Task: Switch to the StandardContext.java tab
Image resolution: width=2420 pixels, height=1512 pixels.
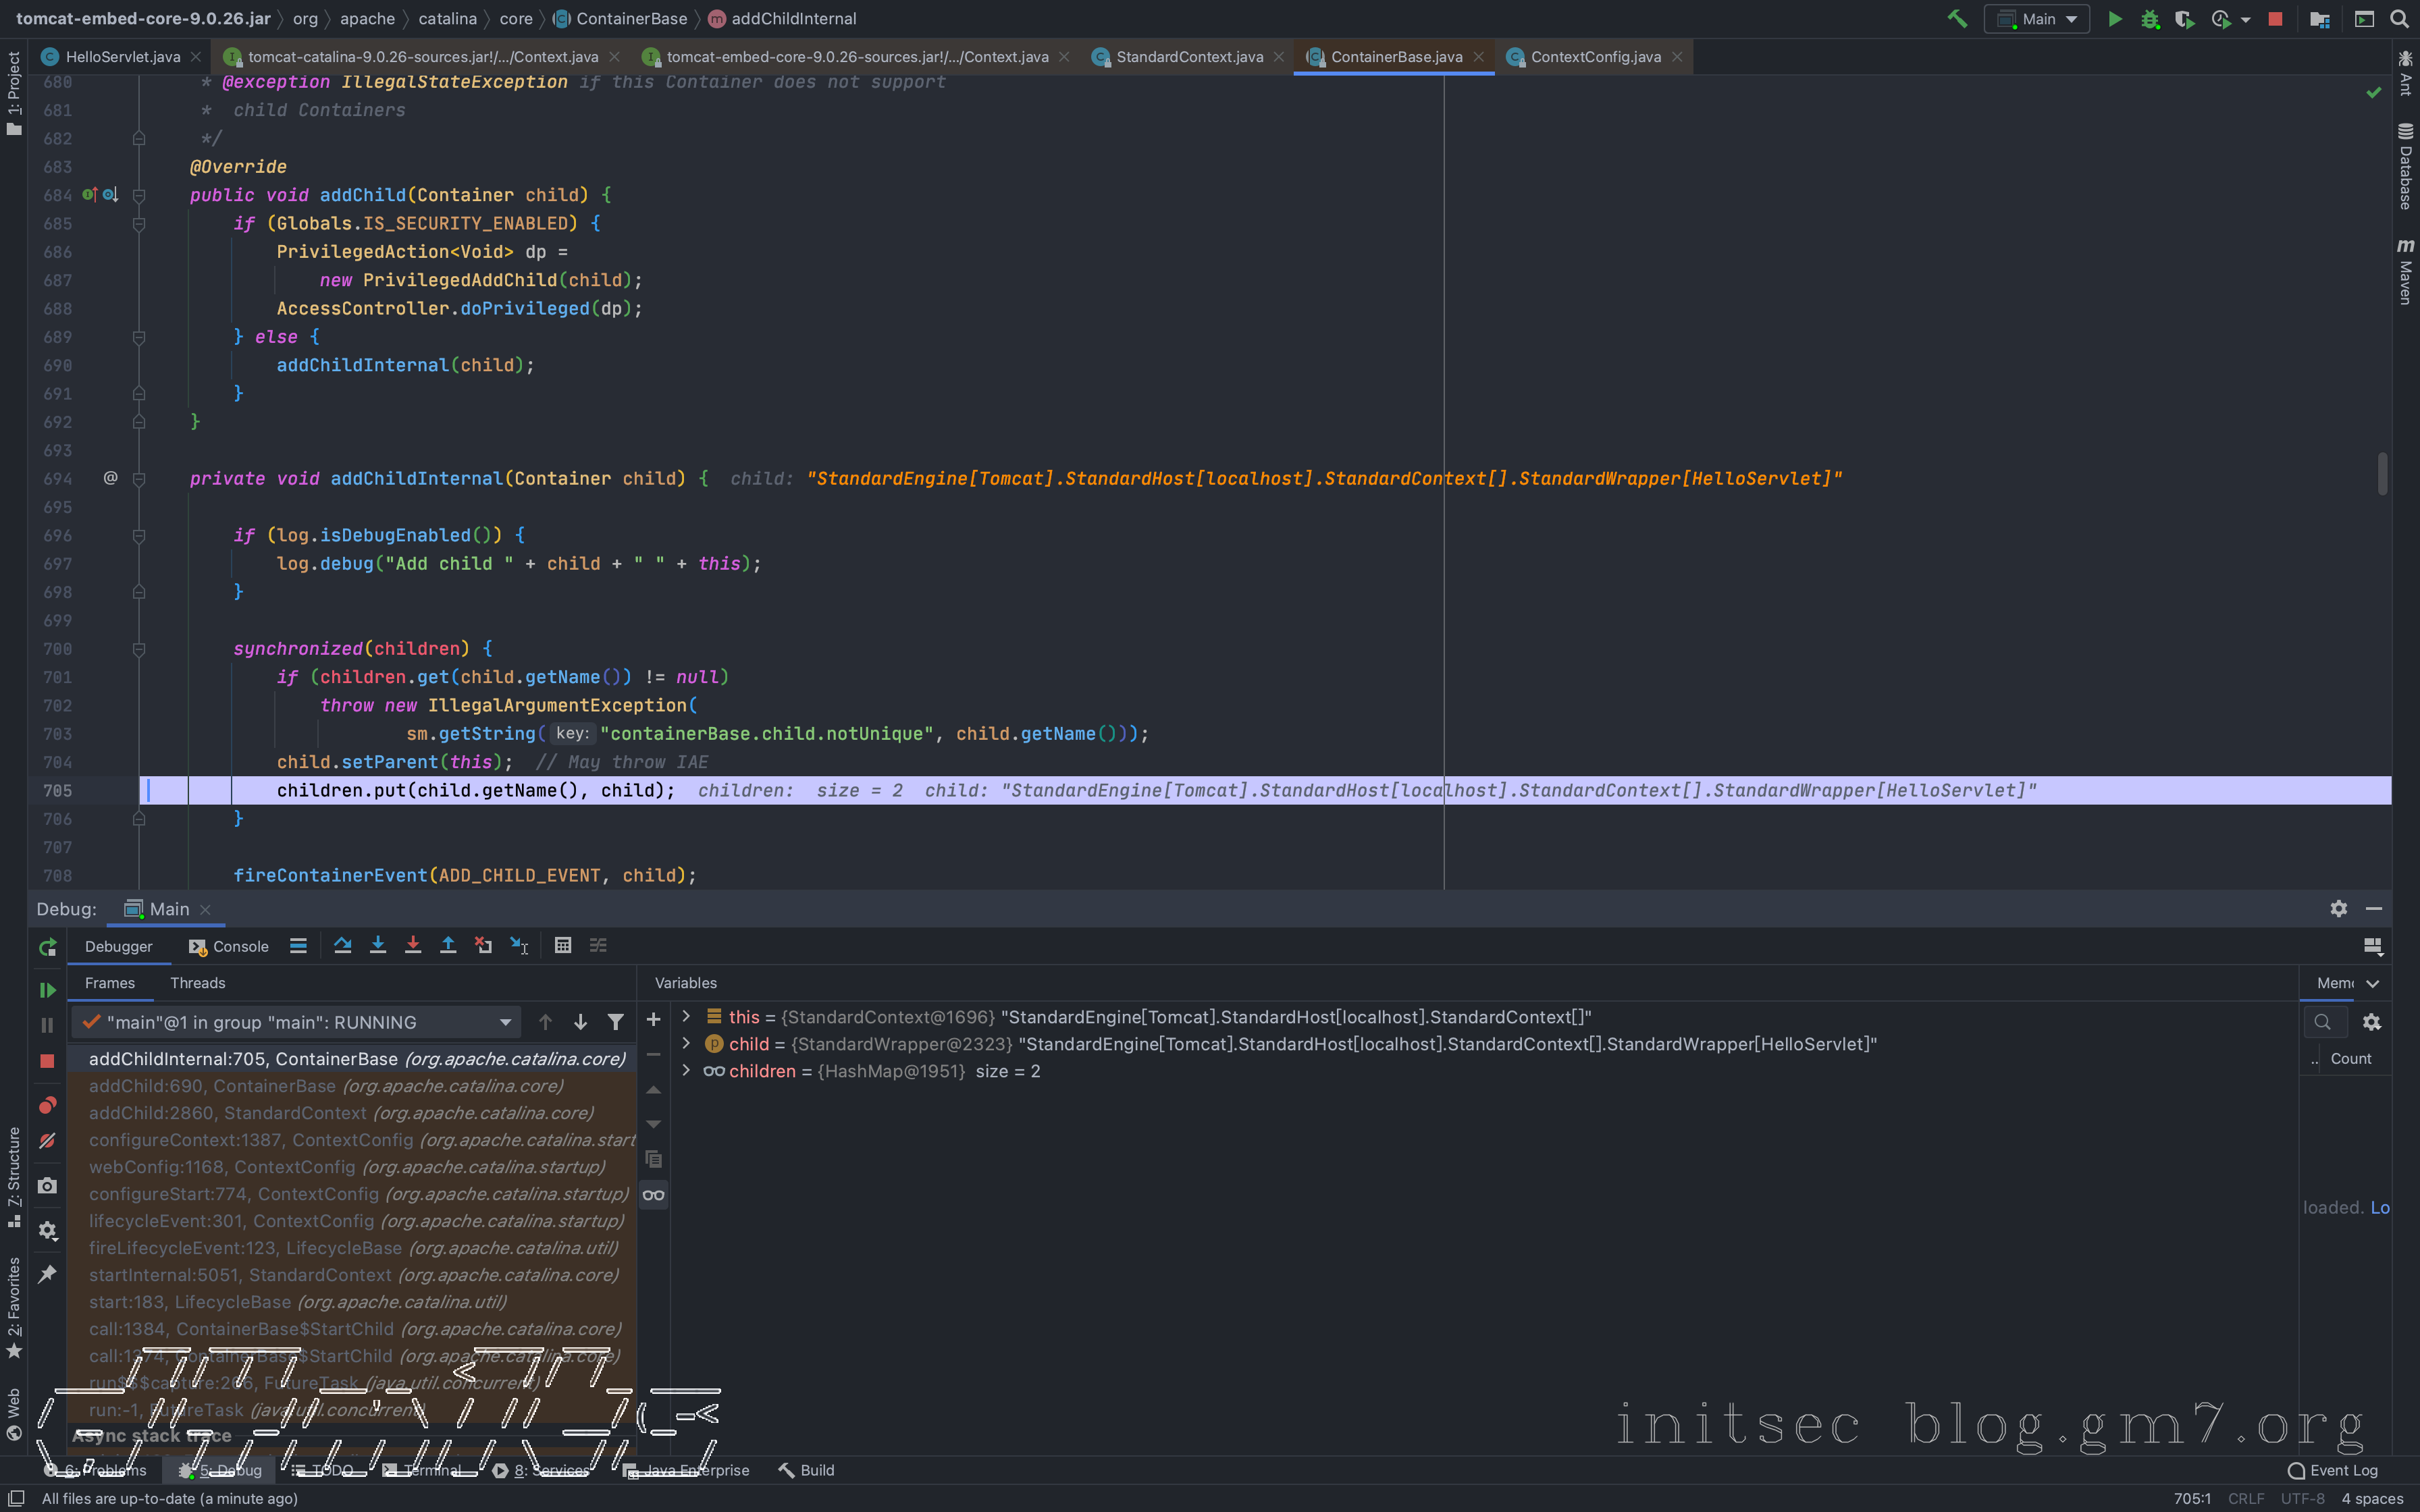Action: (1188, 57)
